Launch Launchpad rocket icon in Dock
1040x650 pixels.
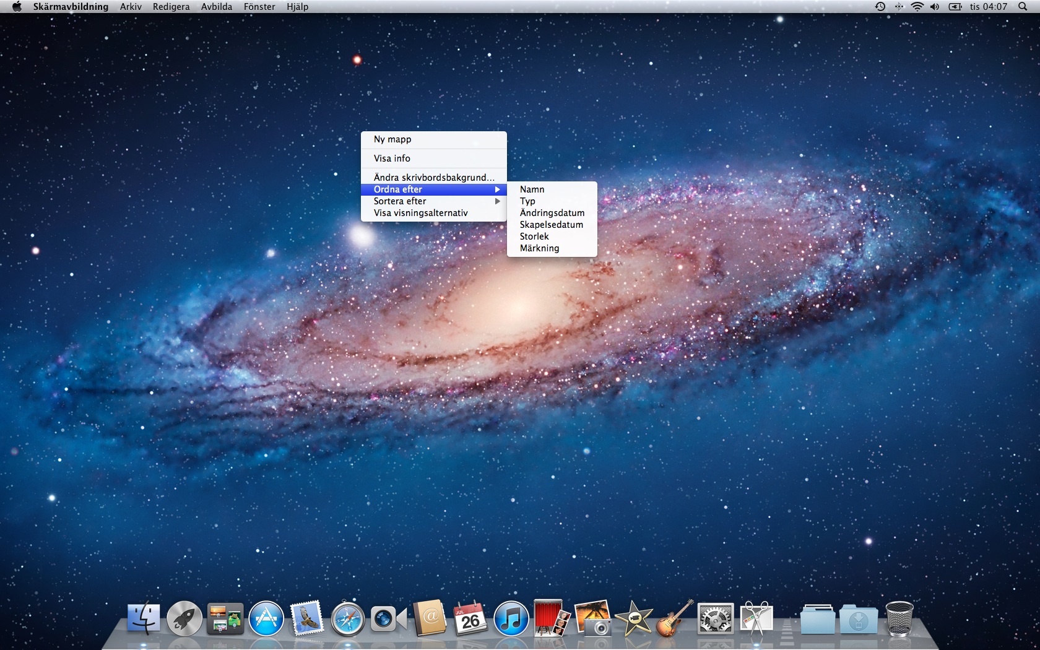point(184,618)
